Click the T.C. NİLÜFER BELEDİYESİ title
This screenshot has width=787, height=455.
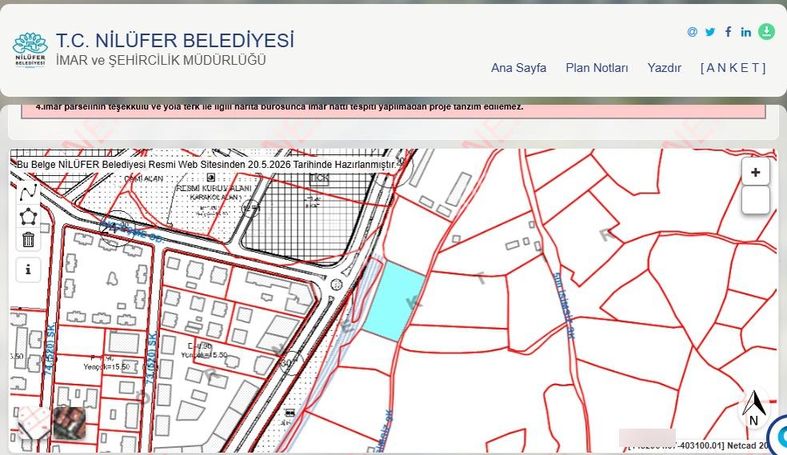(174, 40)
